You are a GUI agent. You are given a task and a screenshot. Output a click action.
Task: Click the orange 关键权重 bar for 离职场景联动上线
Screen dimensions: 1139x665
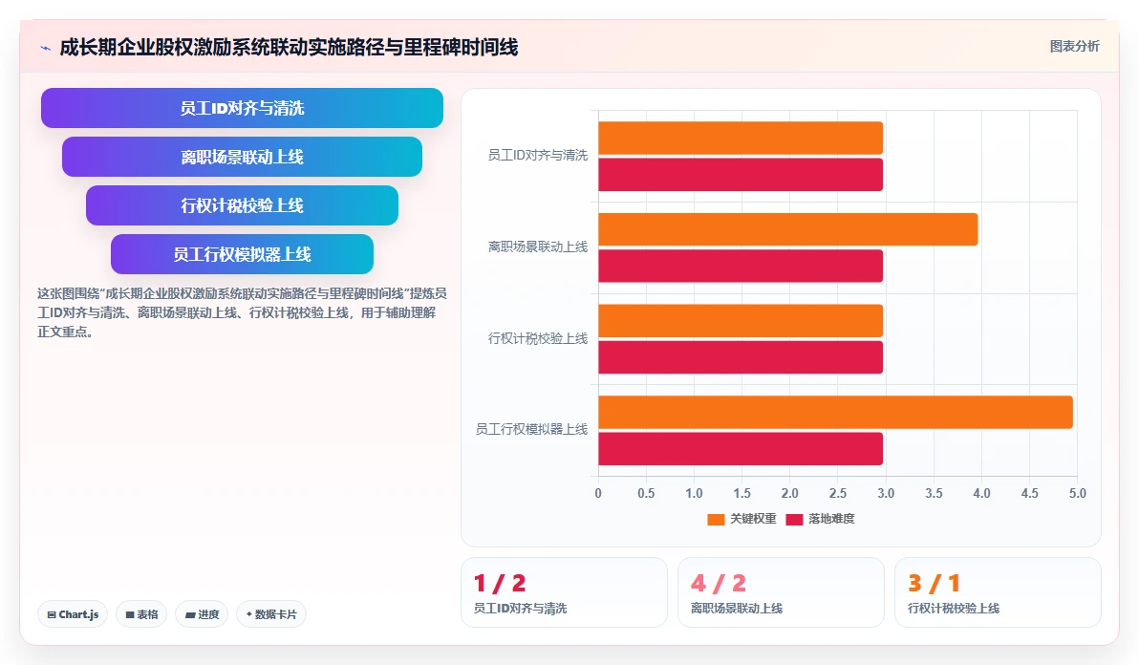click(x=788, y=229)
